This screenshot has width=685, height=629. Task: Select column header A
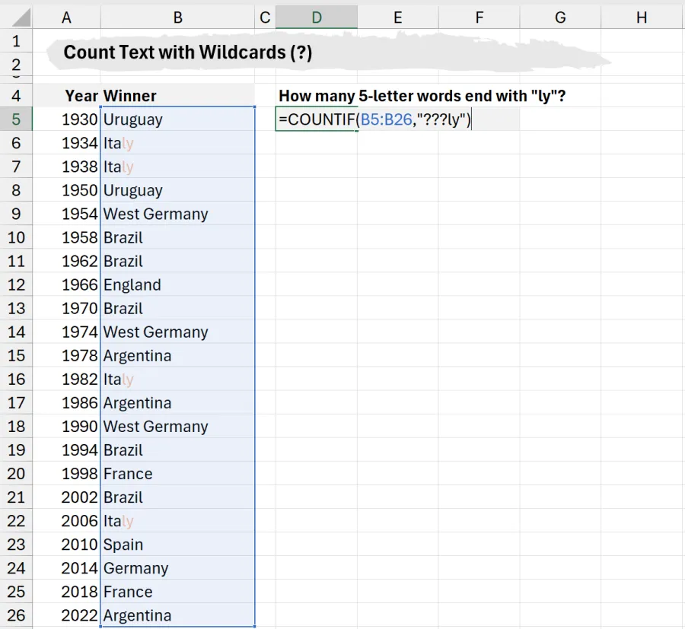(66, 16)
